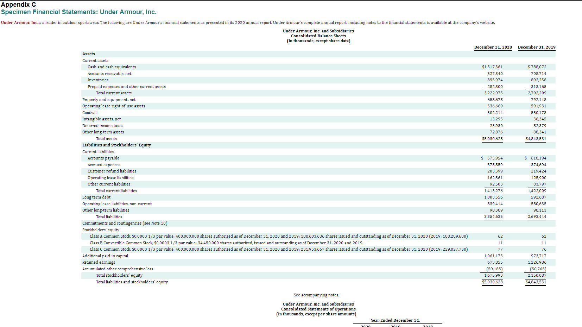582x327 pixels.
Task: Select the Liabilities and Stockholders' Equity header
Action: (116, 145)
